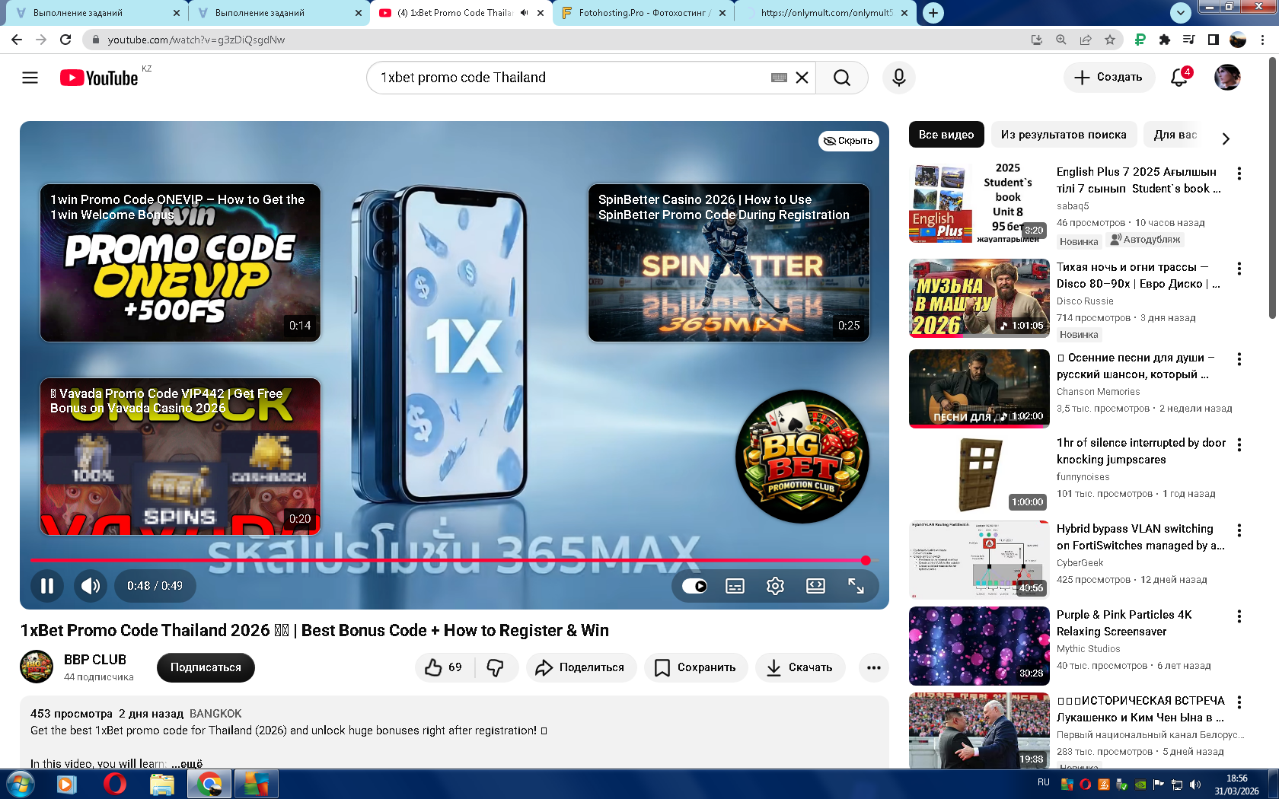The image size is (1279, 799).
Task: Go to the YouTube home logo
Action: pyautogui.click(x=99, y=78)
